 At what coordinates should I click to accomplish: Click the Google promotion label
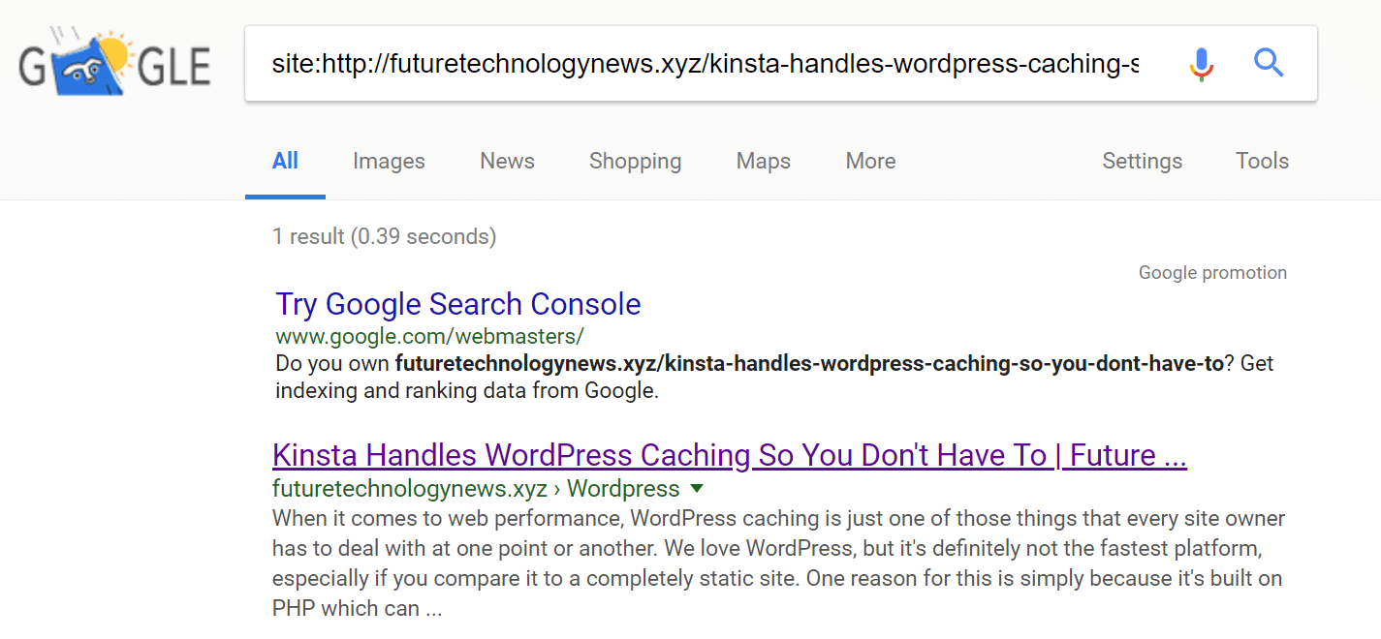1211,272
